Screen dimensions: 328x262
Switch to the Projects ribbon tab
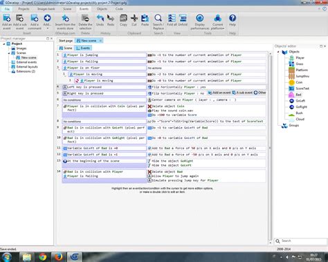point(24,9)
